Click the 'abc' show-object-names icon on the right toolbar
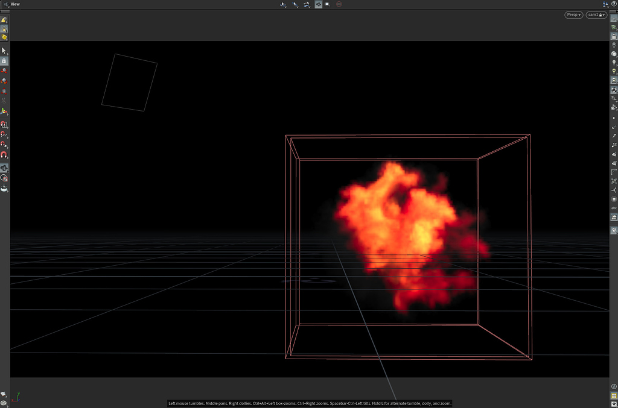618x408 pixels. tap(613, 208)
